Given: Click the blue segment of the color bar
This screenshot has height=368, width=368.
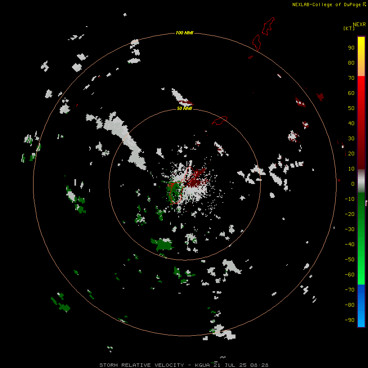Looking at the screenshot, I should point(361,305).
